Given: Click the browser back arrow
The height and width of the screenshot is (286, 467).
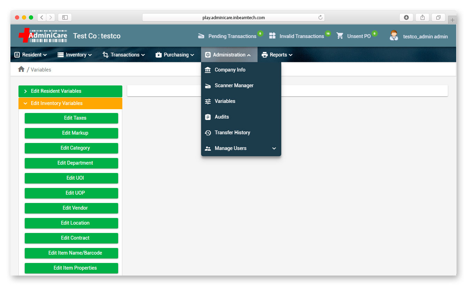Looking at the screenshot, I should click(42, 17).
